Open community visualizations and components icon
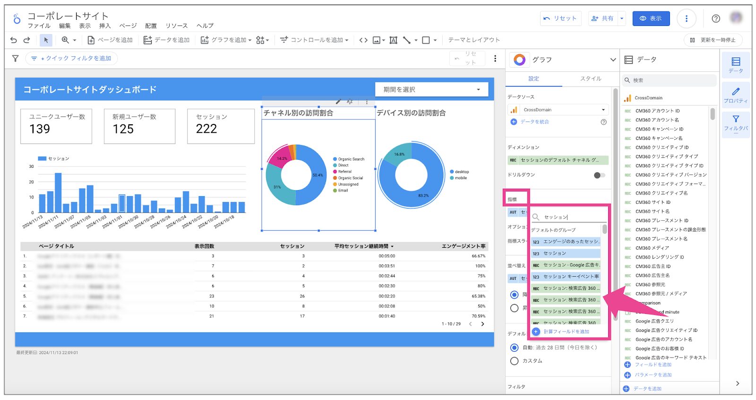The height and width of the screenshot is (400, 756). (x=260, y=40)
